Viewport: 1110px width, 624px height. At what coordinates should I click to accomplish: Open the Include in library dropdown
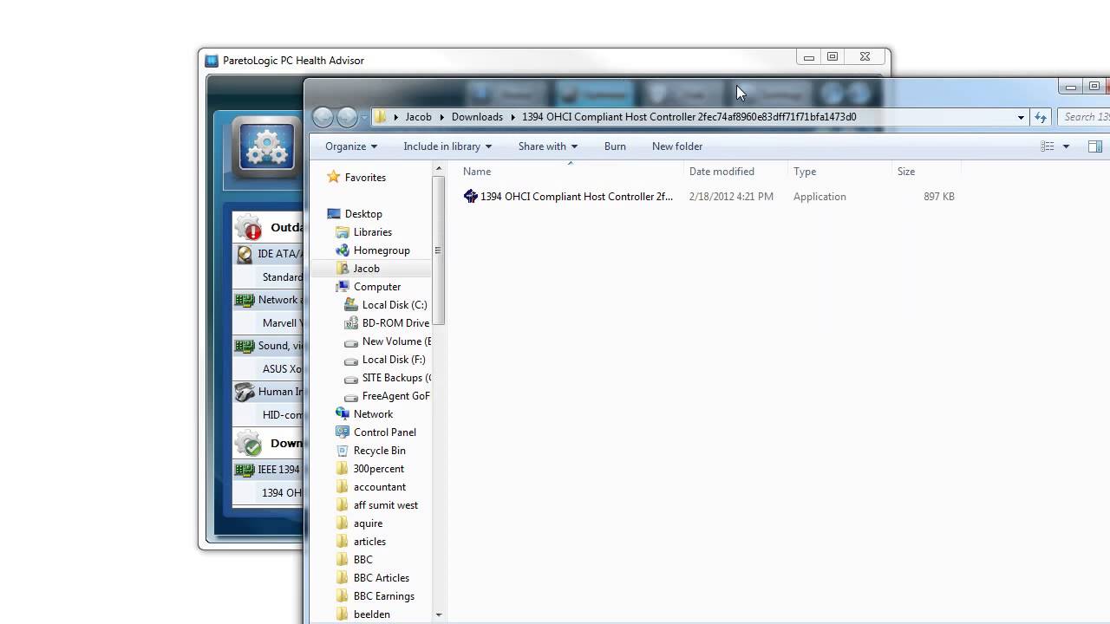(447, 146)
